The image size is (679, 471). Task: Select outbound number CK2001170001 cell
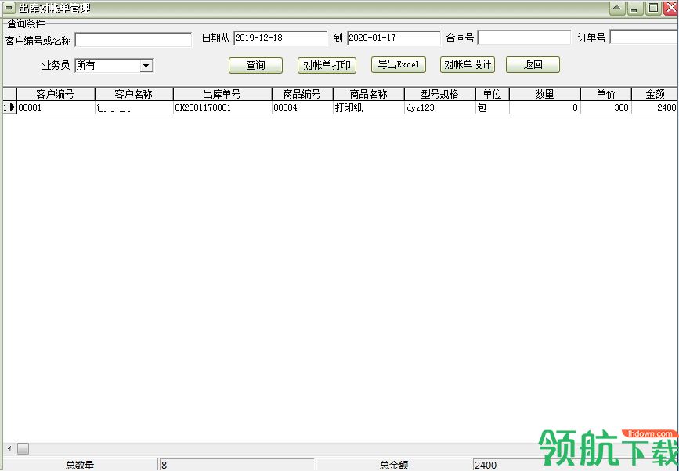(222, 107)
